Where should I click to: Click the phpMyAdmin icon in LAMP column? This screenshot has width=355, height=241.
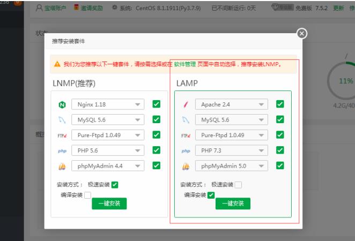[x=186, y=167]
